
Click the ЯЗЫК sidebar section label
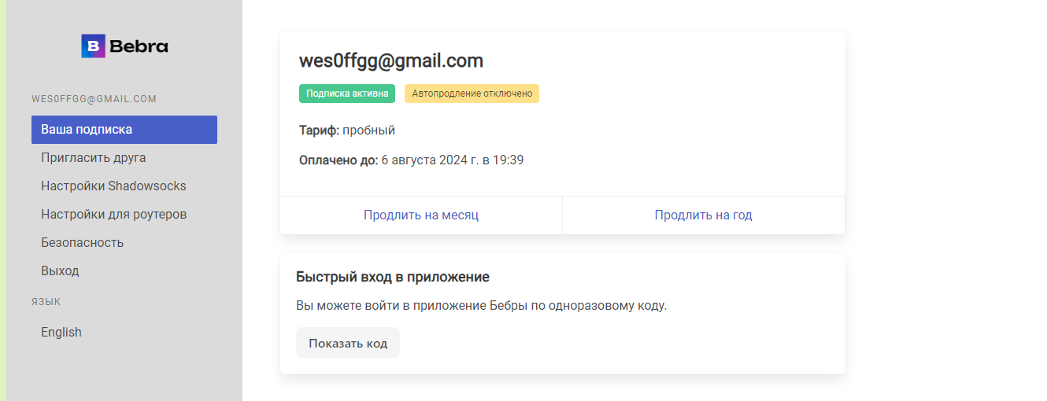point(46,302)
